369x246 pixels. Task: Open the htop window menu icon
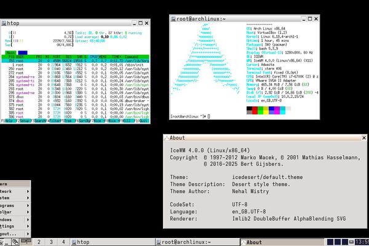(x=4, y=23)
